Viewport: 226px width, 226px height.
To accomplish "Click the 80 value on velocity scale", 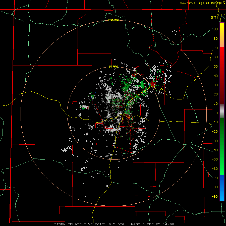I will (x=216, y=38).
